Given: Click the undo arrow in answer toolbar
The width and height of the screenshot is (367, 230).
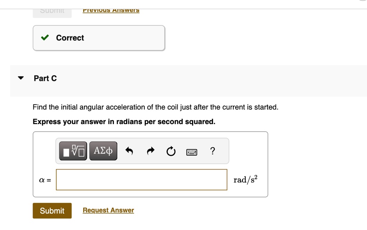Looking at the screenshot, I should [x=129, y=151].
